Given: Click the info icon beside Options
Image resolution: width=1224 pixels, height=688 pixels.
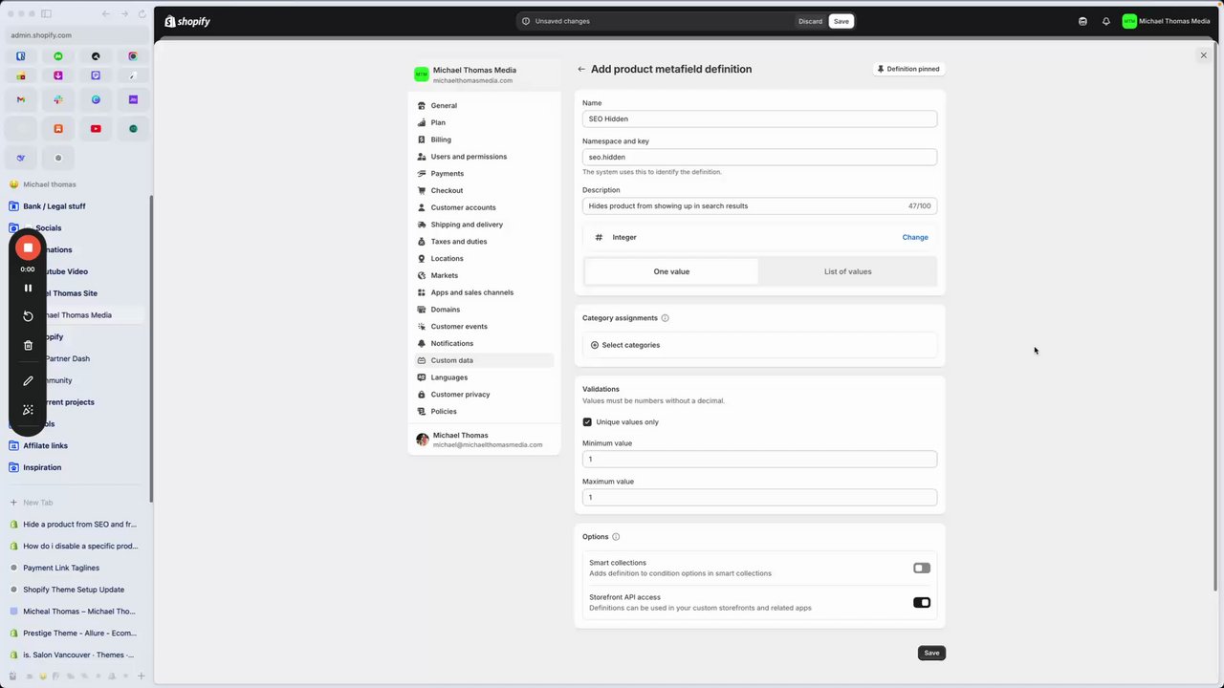Looking at the screenshot, I should (x=616, y=537).
